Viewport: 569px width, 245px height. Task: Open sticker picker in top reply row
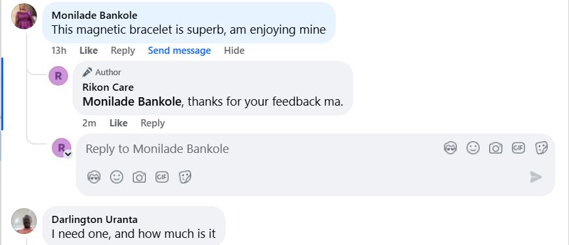[541, 148]
